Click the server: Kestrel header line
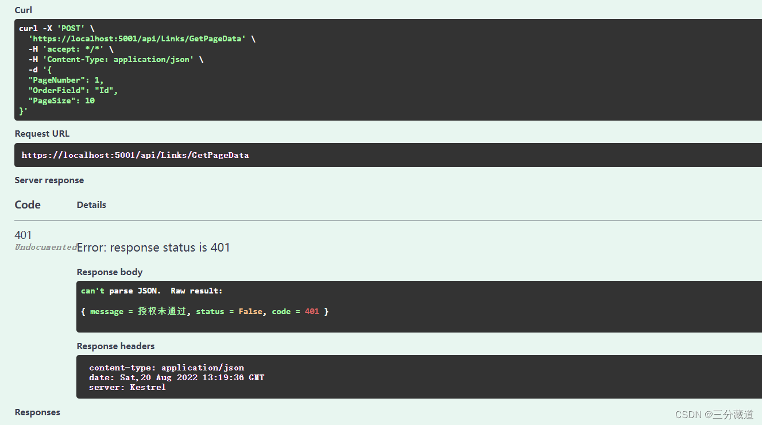 [x=127, y=387]
